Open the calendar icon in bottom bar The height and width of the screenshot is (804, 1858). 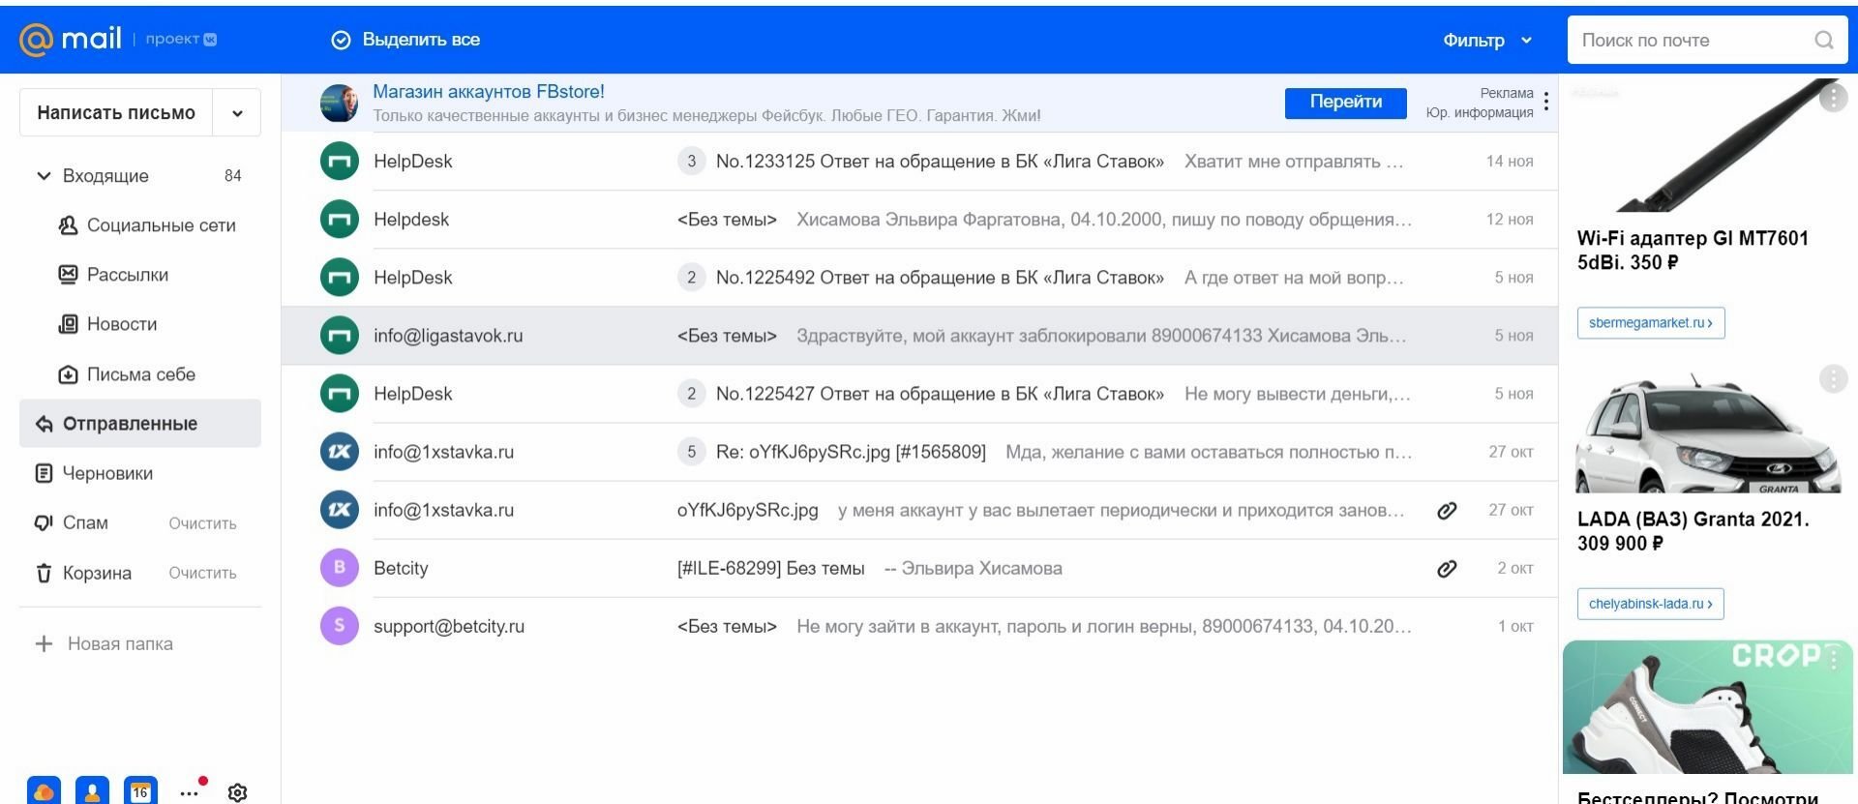pos(140,790)
